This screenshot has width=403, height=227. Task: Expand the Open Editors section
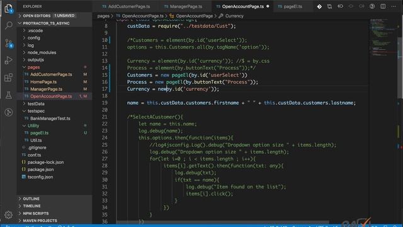(x=55, y=16)
